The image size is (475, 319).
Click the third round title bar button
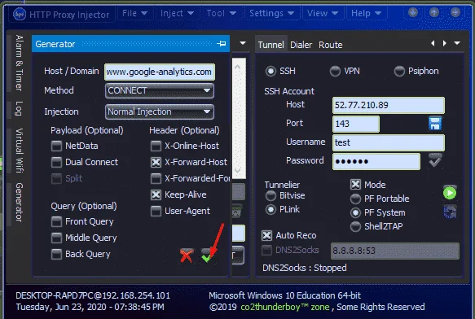pos(455,12)
